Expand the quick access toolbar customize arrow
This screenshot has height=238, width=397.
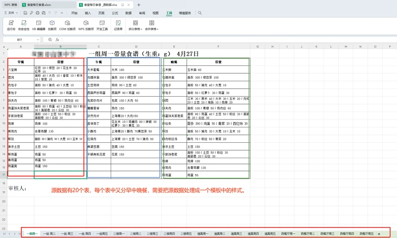tap(62, 13)
